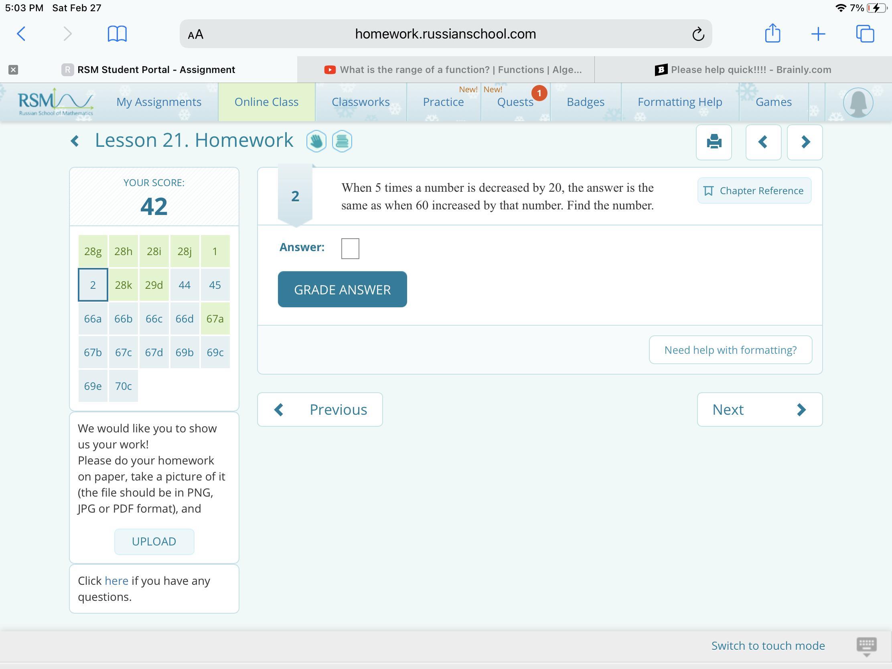Click inside the Answer input box

click(350, 248)
